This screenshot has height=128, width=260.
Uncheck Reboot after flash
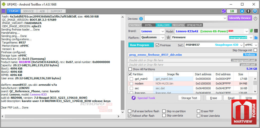[130, 116]
